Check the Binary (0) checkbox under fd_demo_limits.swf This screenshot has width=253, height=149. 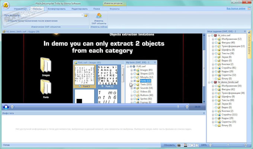tap(216, 125)
